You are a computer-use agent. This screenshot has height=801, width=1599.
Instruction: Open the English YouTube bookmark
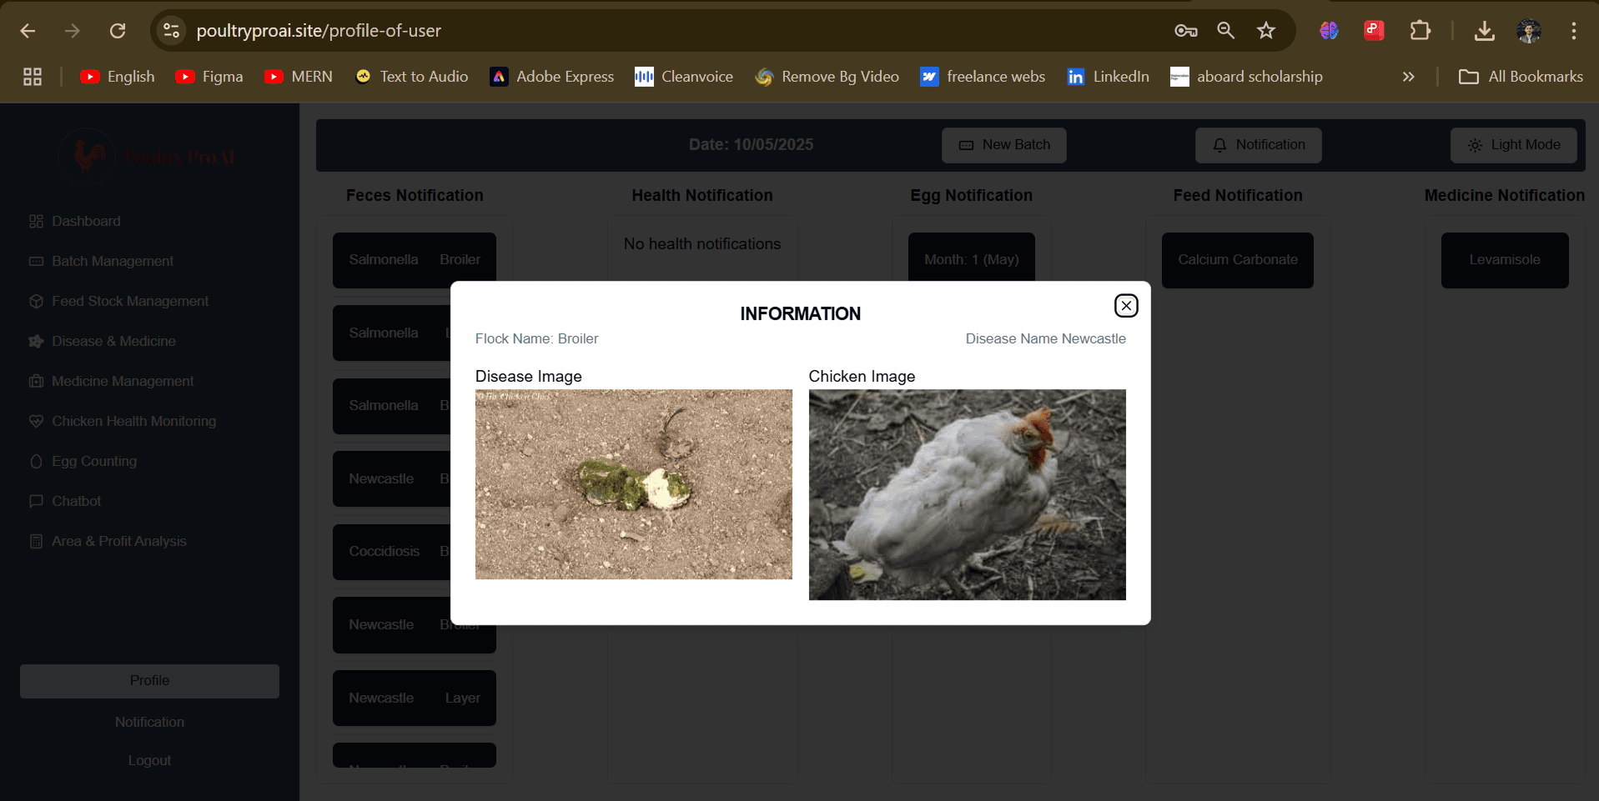[x=118, y=77]
